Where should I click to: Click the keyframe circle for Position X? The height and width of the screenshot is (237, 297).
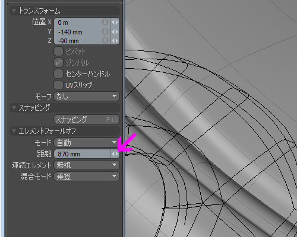point(105,22)
